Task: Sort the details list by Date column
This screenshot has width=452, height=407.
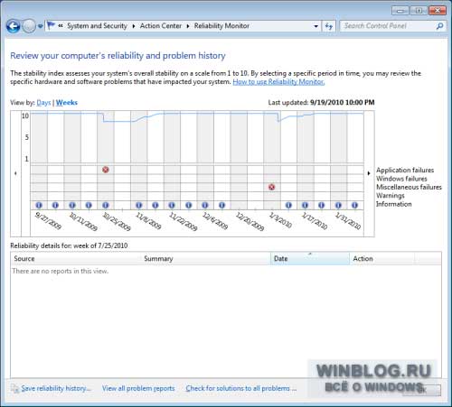Action: tap(310, 259)
